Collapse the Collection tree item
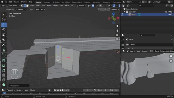174x98 pixels. tap(125, 12)
